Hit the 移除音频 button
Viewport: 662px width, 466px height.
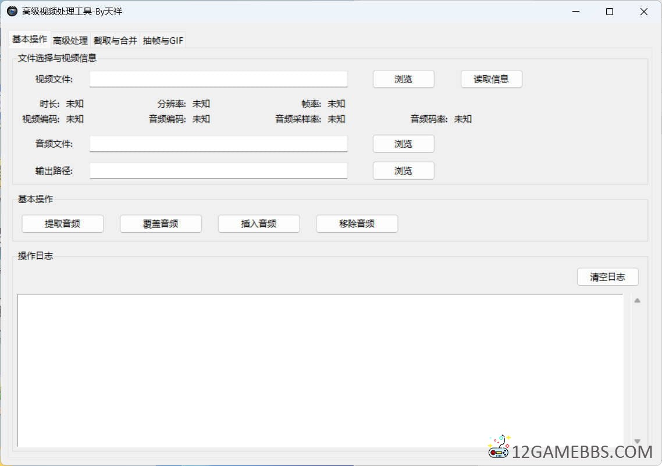[x=357, y=223]
